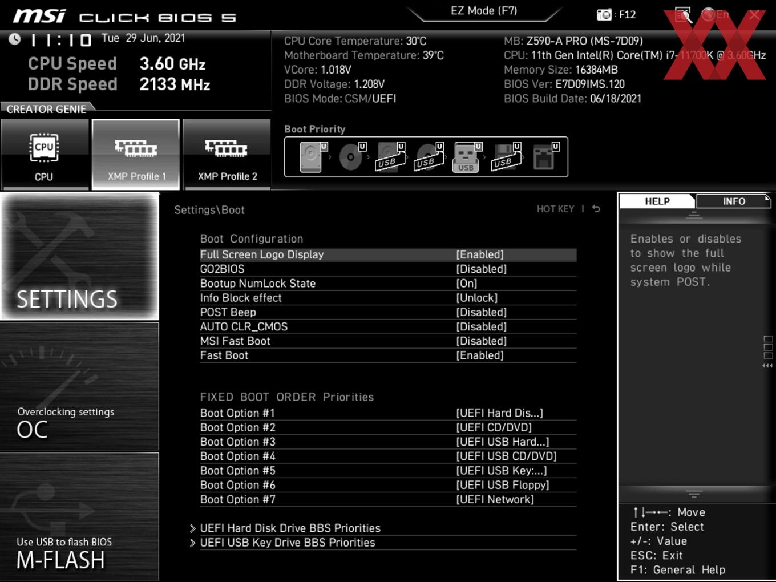This screenshot has width=776, height=582.
Task: Switch to EZ Mode (F7)
Action: (x=484, y=11)
